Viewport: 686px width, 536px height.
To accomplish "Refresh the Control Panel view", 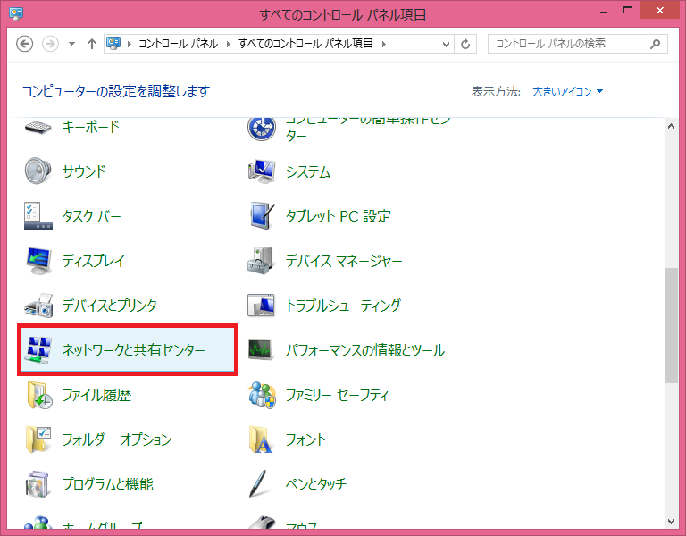I will point(465,44).
